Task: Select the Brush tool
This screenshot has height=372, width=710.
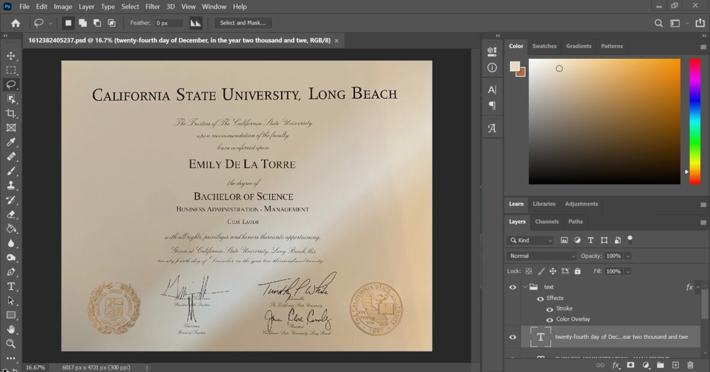Action: (x=11, y=171)
